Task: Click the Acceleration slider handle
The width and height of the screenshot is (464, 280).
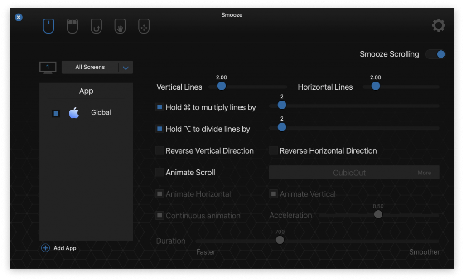Action: [x=378, y=214]
